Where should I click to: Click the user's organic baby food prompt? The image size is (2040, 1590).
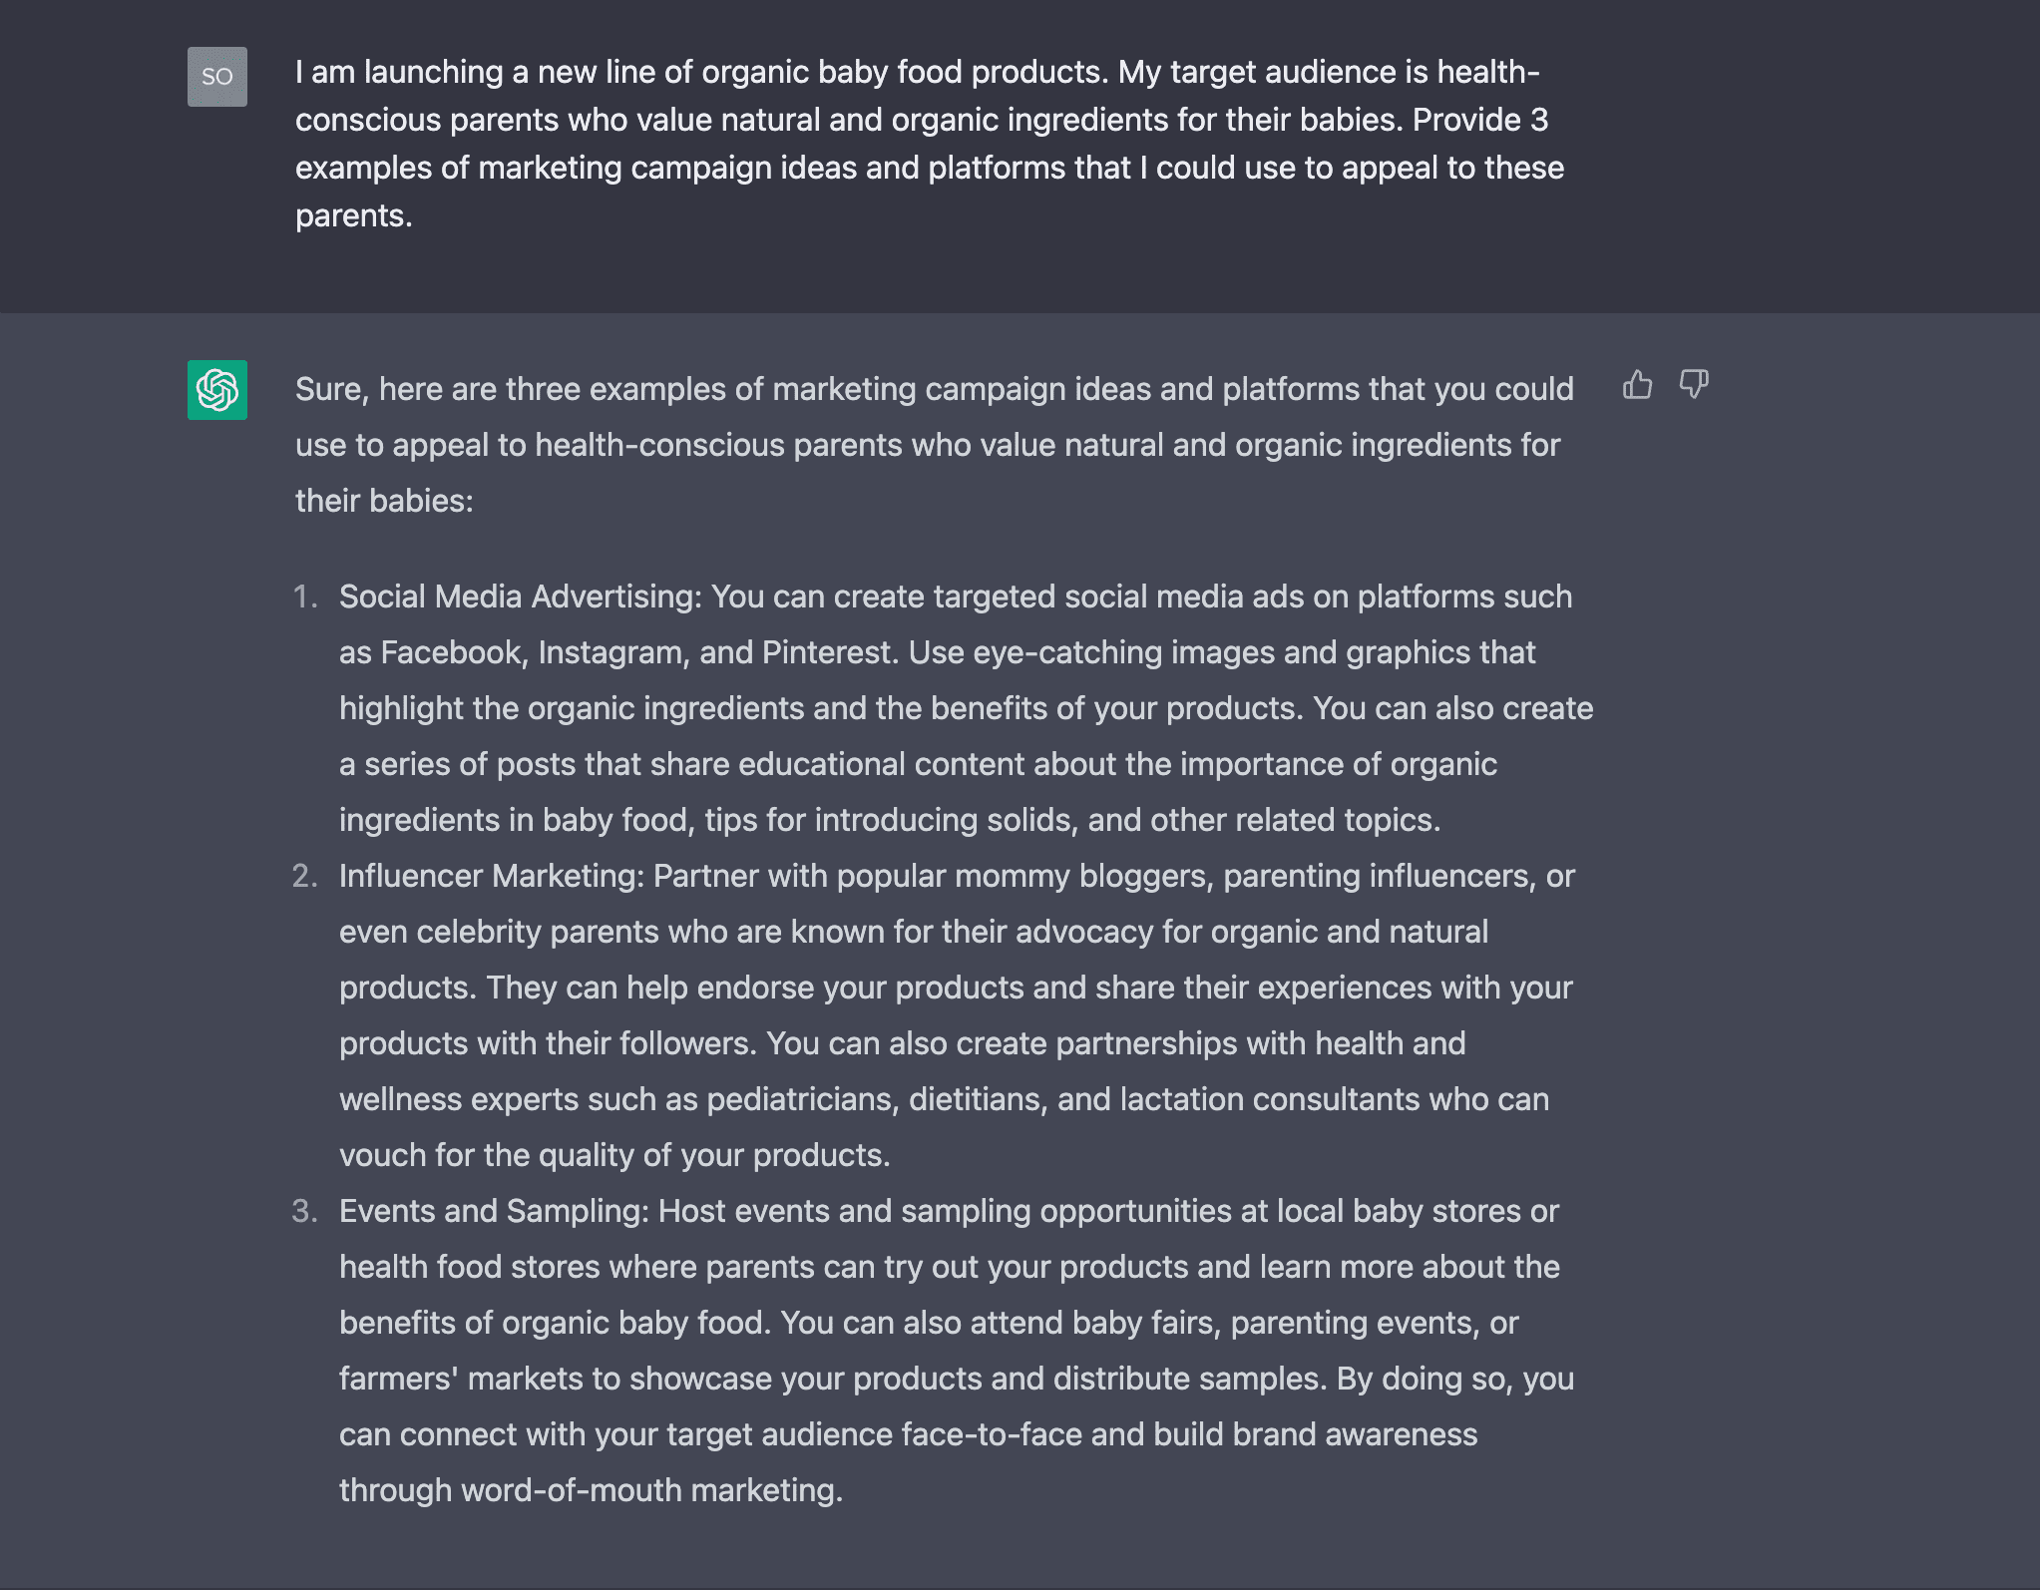928,144
